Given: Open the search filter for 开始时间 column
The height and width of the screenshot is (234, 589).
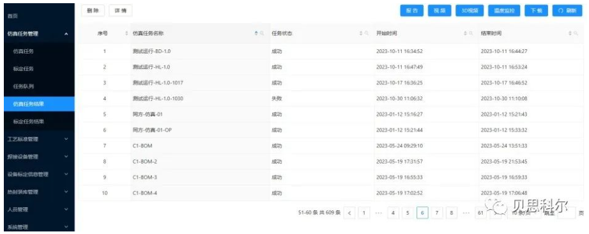Looking at the screenshot, I should click(x=471, y=33).
